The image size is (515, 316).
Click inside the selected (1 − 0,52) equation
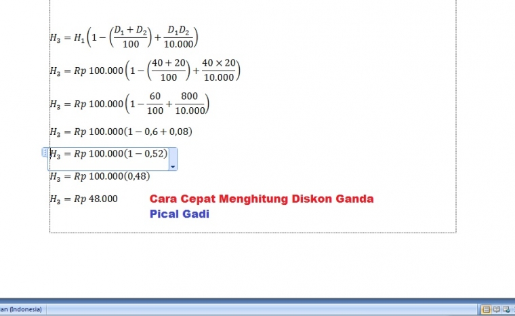click(108, 154)
